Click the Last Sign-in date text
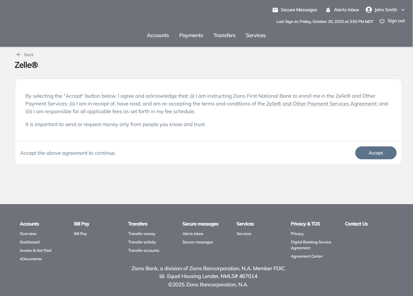This screenshot has height=296, width=413. coord(325,22)
